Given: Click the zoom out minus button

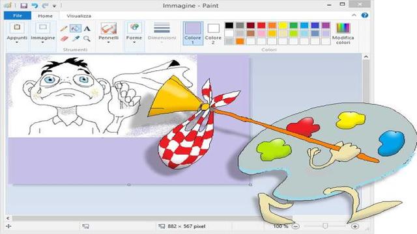Looking at the screenshot, I should (295, 226).
